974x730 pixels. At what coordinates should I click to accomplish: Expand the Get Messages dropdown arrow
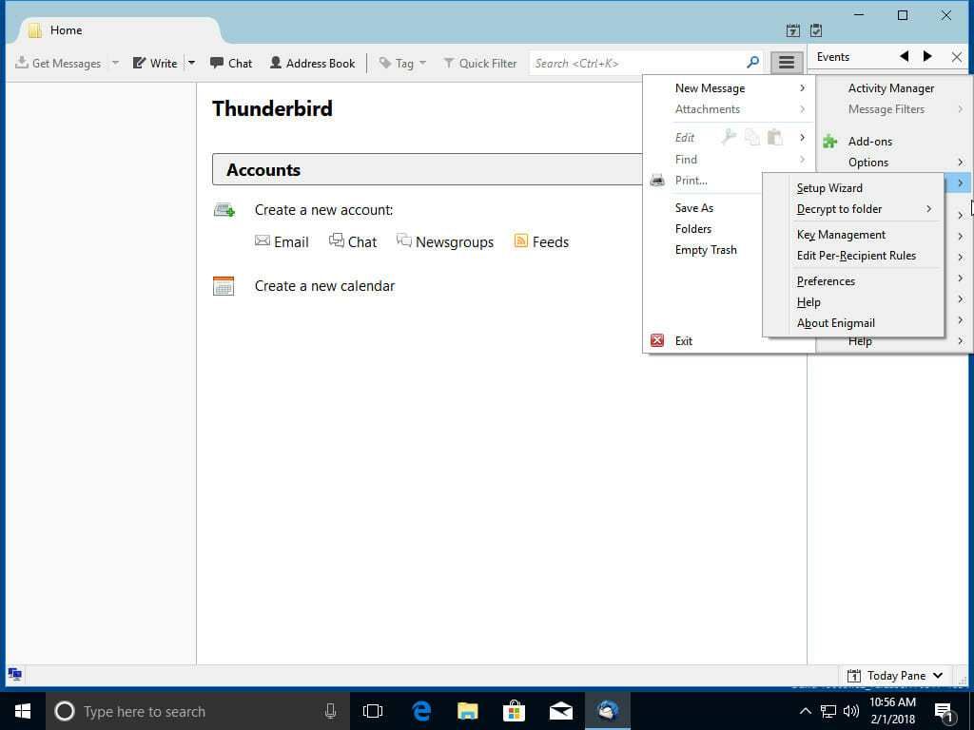115,64
